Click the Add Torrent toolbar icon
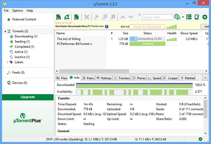 (59, 17)
